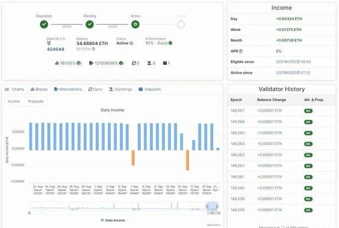
Task: Click the Att. badge for epoch 148,064
Action: click(x=308, y=144)
